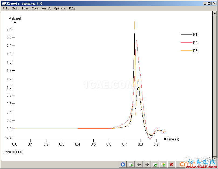
Task: Minimize the Flowvis window
Action: [x=205, y=4]
